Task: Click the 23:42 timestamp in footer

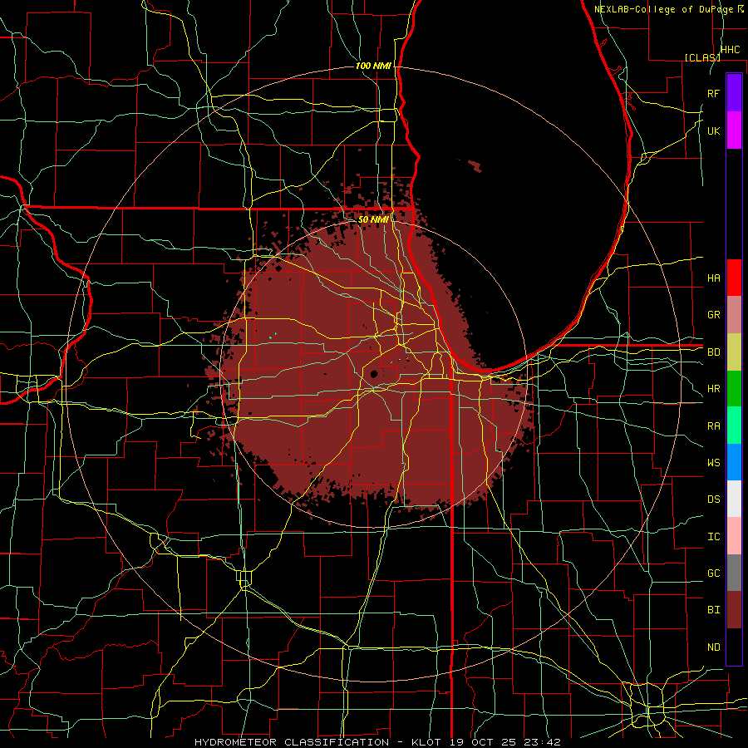Action: pyautogui.click(x=541, y=742)
